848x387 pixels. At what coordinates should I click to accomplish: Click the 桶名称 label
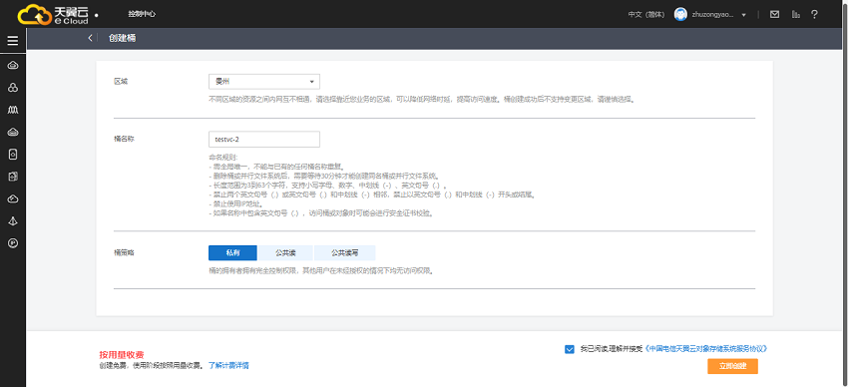click(x=124, y=139)
